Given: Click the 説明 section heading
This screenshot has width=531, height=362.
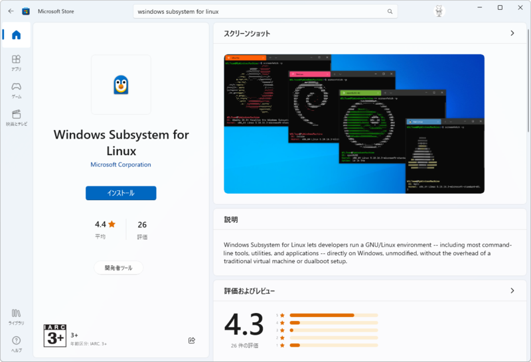Looking at the screenshot, I should (231, 219).
